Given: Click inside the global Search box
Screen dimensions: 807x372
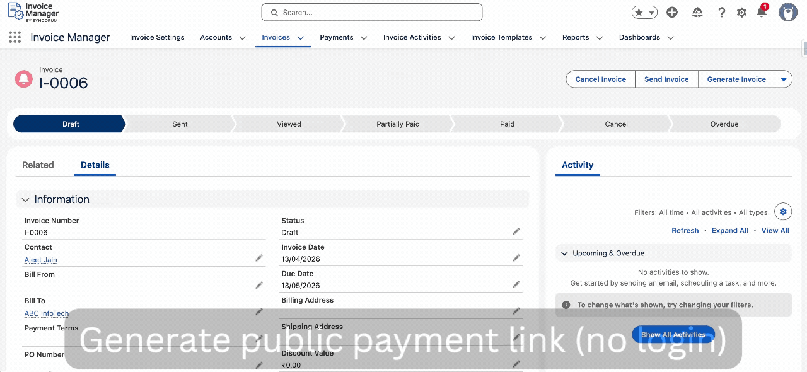Looking at the screenshot, I should 372,12.
